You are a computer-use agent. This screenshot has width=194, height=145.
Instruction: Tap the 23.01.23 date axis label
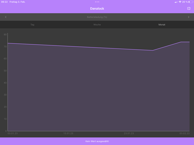[129, 133]
